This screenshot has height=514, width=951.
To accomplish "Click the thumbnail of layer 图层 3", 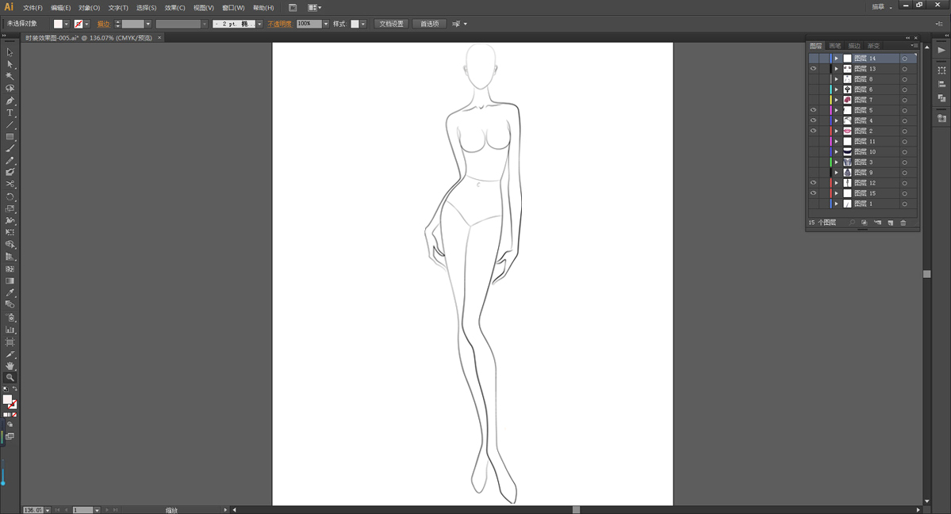I will pyautogui.click(x=847, y=162).
